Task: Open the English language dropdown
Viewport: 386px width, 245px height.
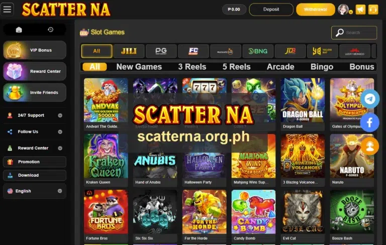Action: click(x=35, y=191)
